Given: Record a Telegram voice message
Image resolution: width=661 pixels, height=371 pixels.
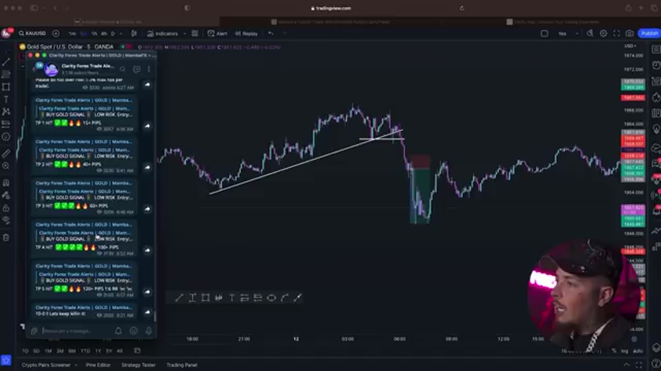Looking at the screenshot, I should tap(149, 331).
